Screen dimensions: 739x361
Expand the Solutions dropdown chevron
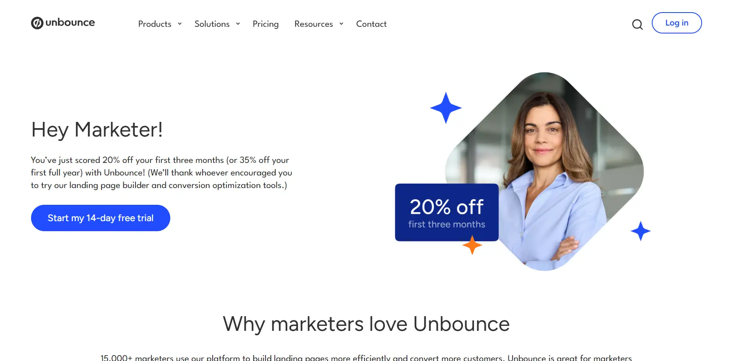[238, 24]
